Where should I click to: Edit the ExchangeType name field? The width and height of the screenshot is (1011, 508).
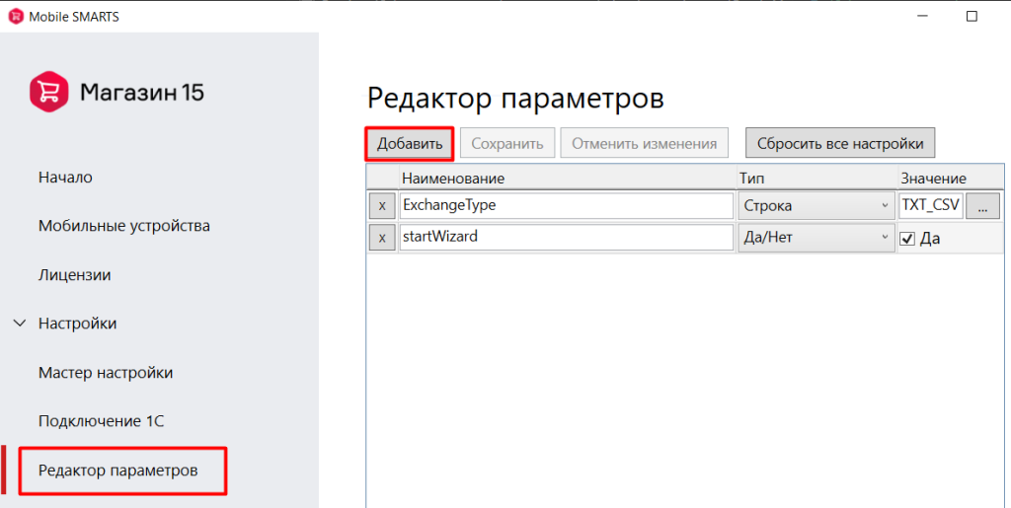pos(567,206)
